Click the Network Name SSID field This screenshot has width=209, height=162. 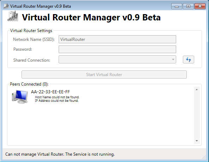pos(117,39)
